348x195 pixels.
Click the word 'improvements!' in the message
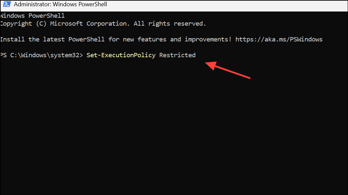tap(208, 39)
